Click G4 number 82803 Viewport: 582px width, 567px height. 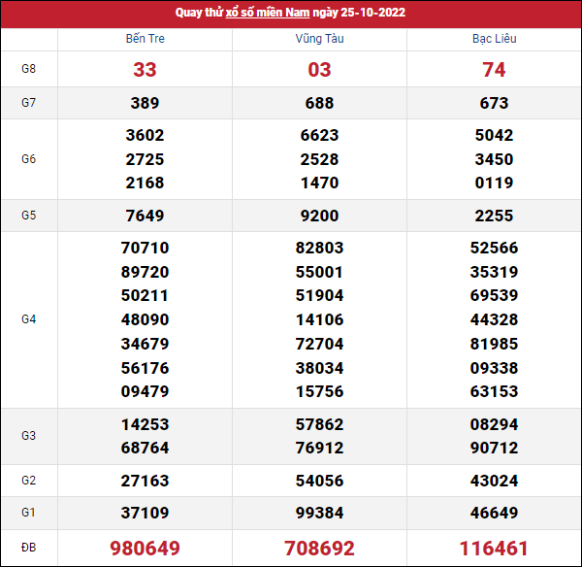[x=319, y=248]
